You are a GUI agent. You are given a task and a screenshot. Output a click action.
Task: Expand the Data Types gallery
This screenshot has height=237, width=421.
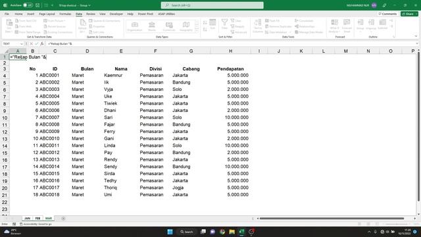[x=197, y=31]
